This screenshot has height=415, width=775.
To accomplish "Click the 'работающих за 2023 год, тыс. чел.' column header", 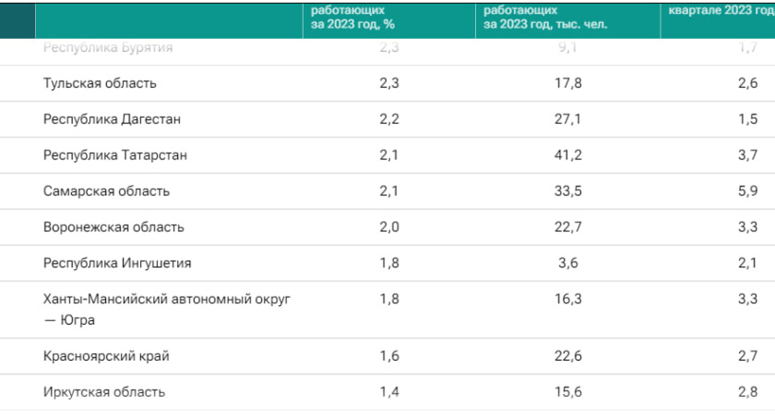I will click(x=543, y=18).
